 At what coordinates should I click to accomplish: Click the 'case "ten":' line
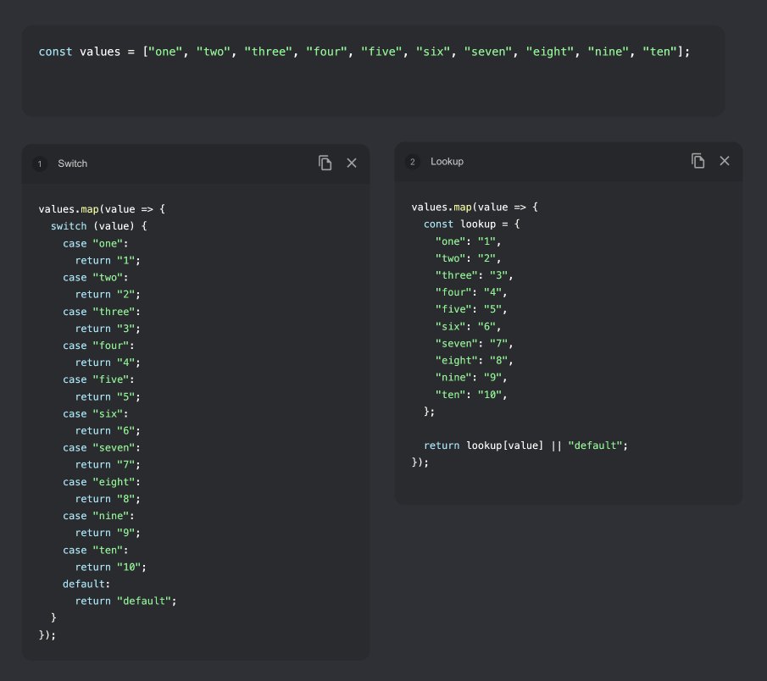pos(96,550)
